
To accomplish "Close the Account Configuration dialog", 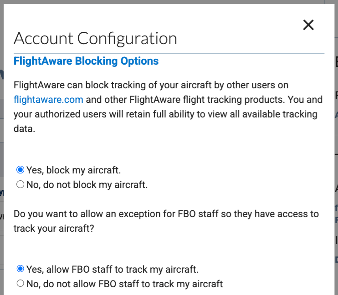I will tap(308, 25).
